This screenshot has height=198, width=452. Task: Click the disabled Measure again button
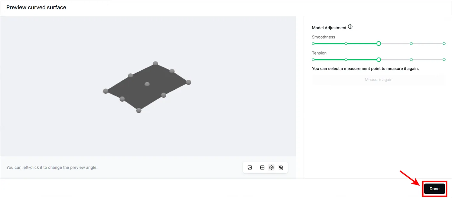tap(378, 80)
